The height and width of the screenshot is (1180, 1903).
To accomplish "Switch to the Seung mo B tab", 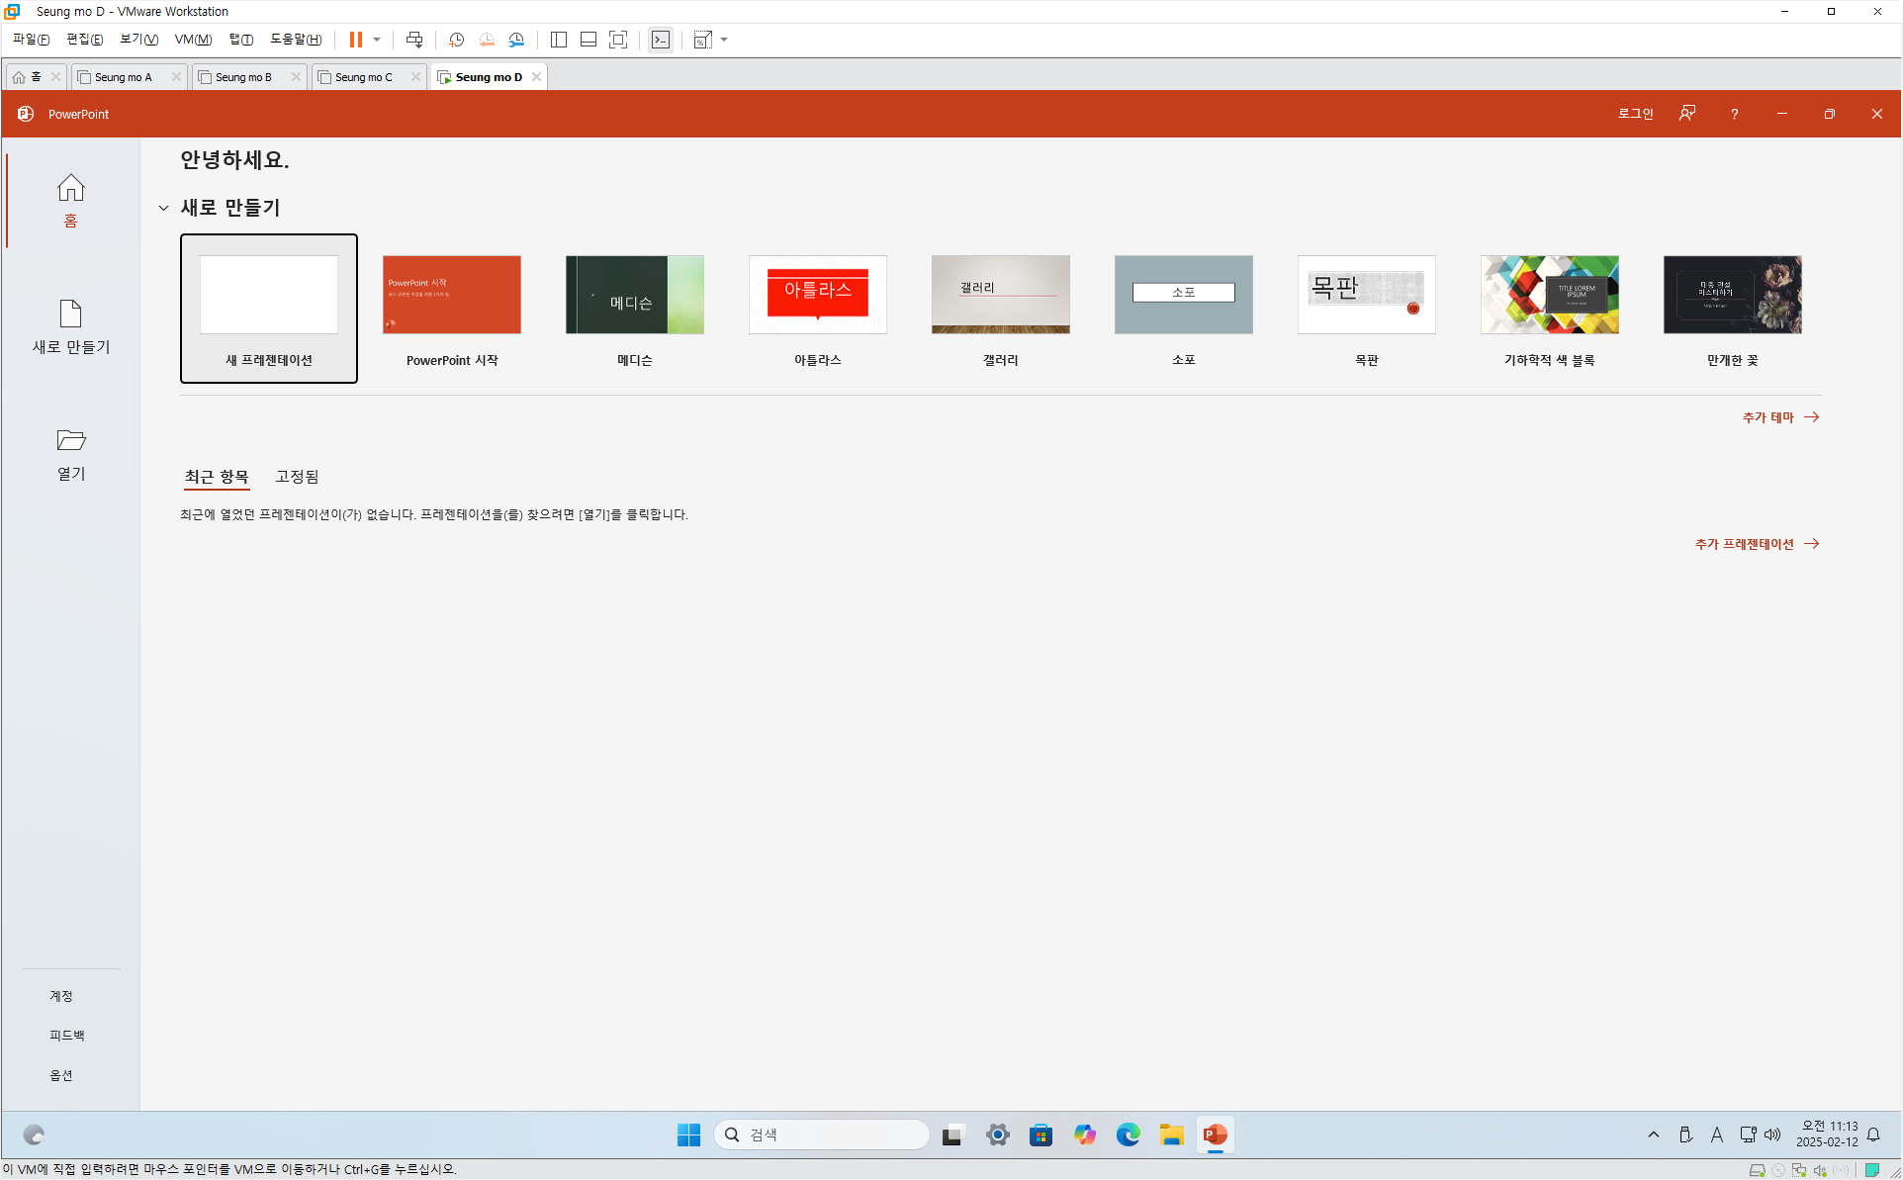I will [243, 77].
